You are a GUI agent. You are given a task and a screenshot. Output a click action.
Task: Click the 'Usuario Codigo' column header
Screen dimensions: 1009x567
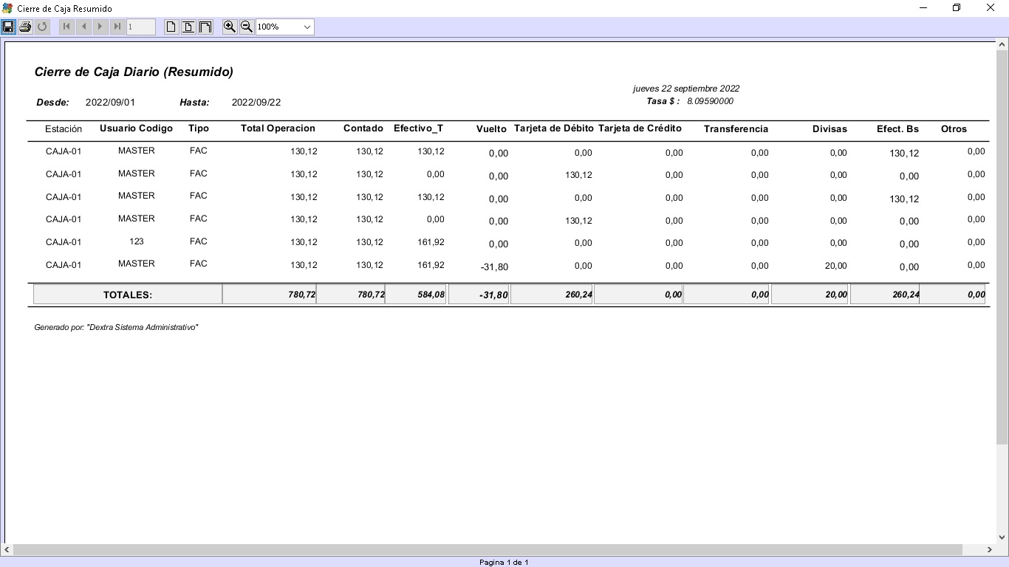tap(136, 128)
